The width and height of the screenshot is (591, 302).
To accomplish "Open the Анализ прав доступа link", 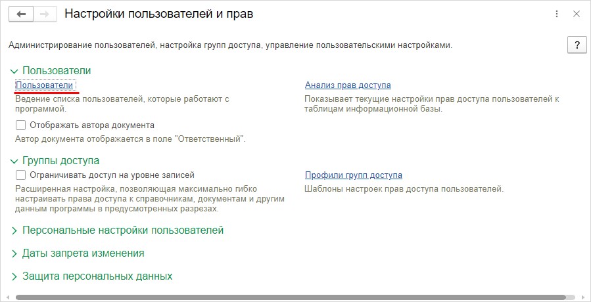I will tap(348, 85).
